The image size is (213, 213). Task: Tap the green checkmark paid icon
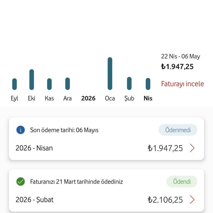[21, 181]
